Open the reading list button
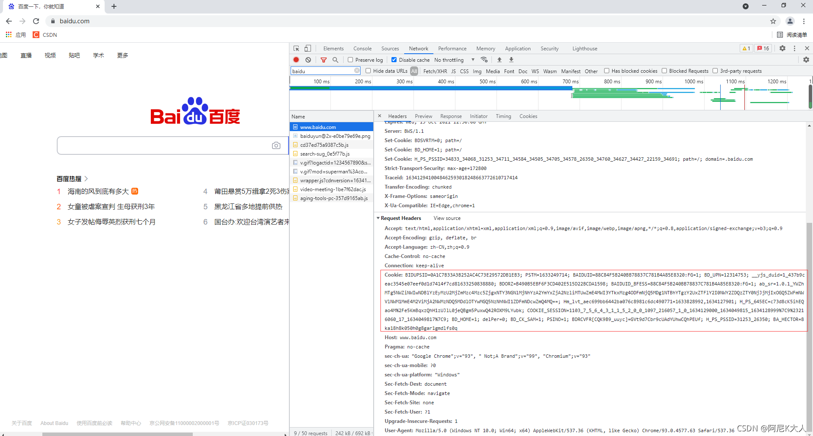The height and width of the screenshot is (436, 813). coord(792,35)
